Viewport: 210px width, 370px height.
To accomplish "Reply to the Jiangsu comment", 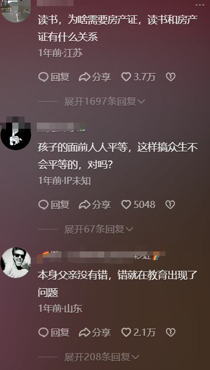I will pos(54,77).
